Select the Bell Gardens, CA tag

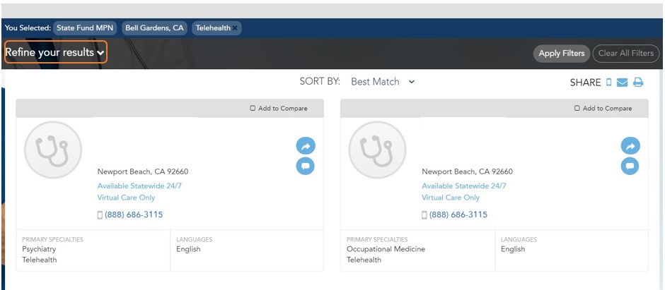click(x=154, y=28)
